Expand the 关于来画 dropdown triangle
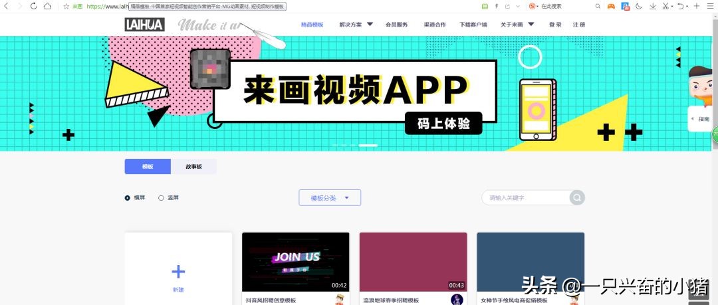This screenshot has height=305, width=718. [531, 25]
